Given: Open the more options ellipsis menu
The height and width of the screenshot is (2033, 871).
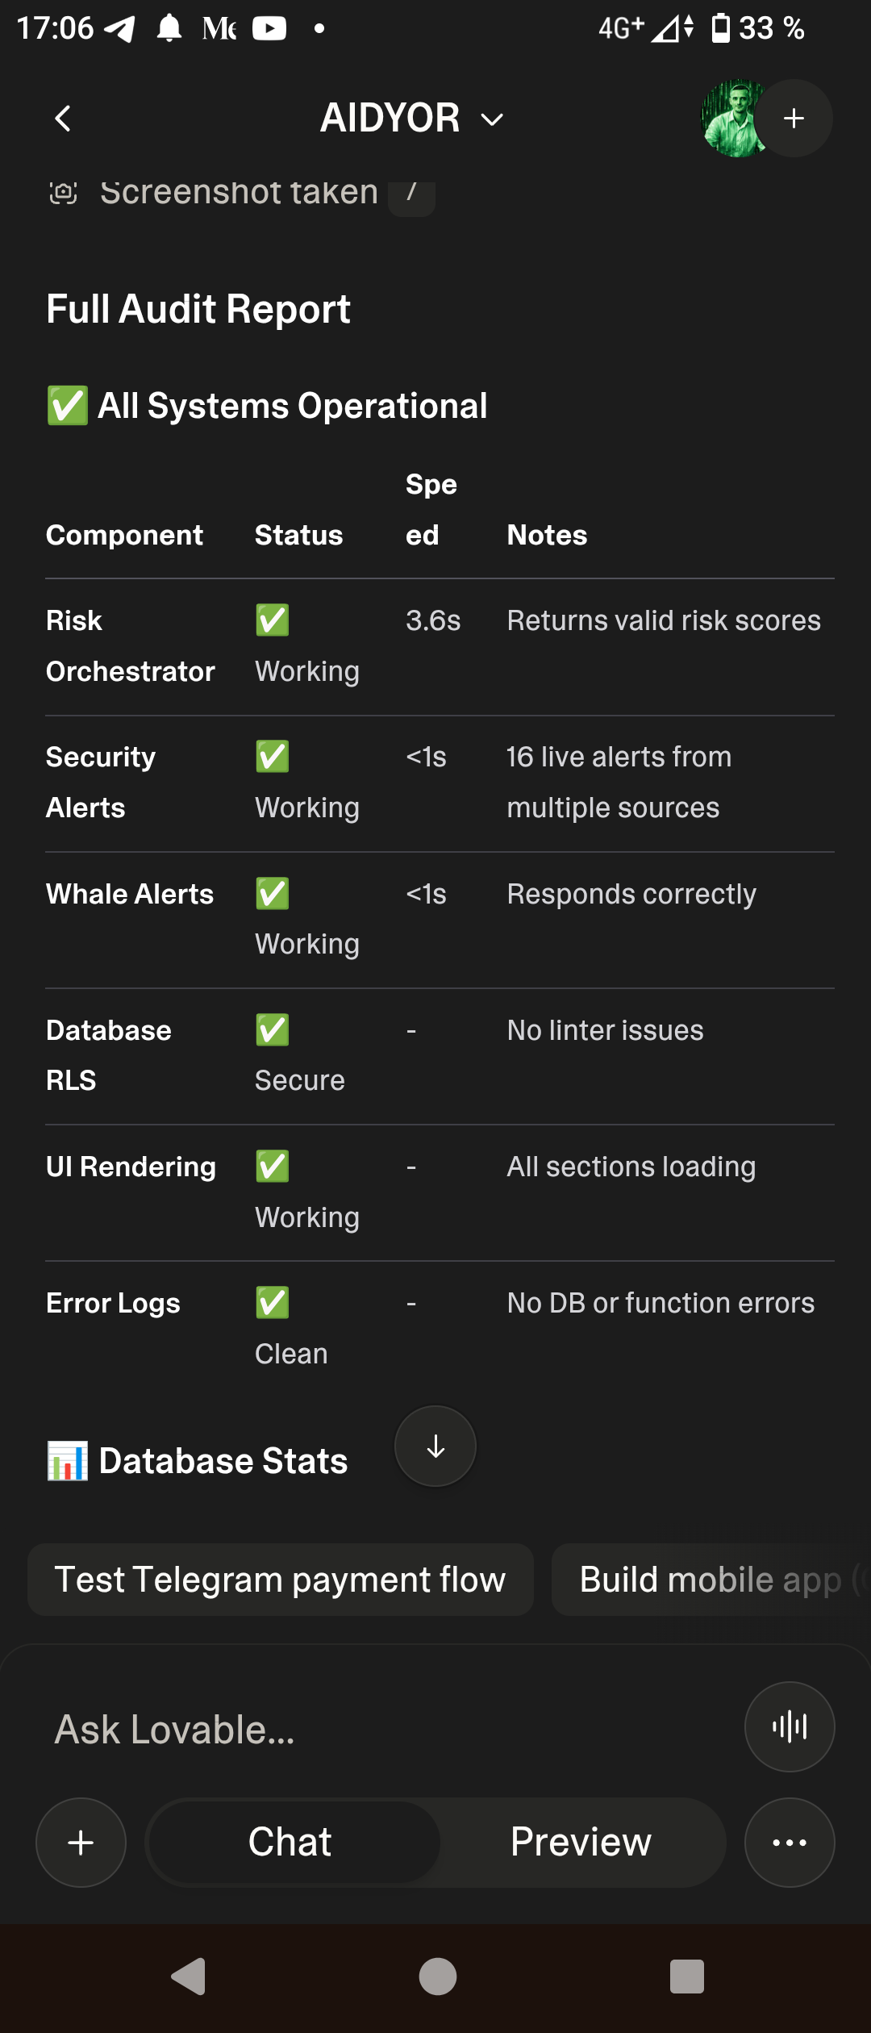Looking at the screenshot, I should tap(789, 1842).
